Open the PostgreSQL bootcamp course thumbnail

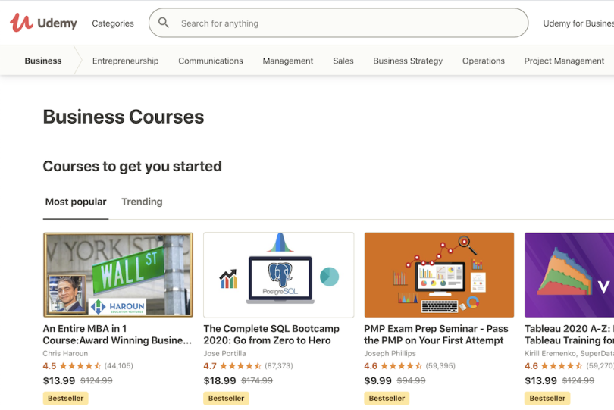tap(278, 274)
